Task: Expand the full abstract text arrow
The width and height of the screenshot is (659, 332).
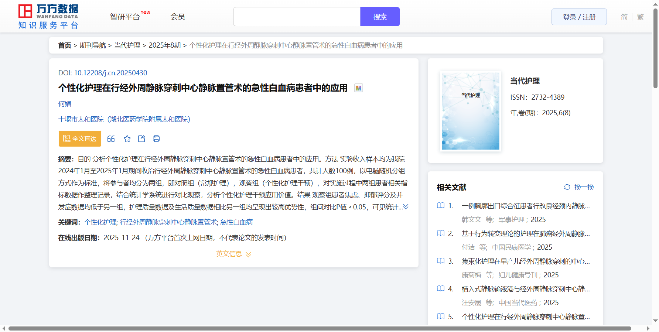Action: click(406, 207)
